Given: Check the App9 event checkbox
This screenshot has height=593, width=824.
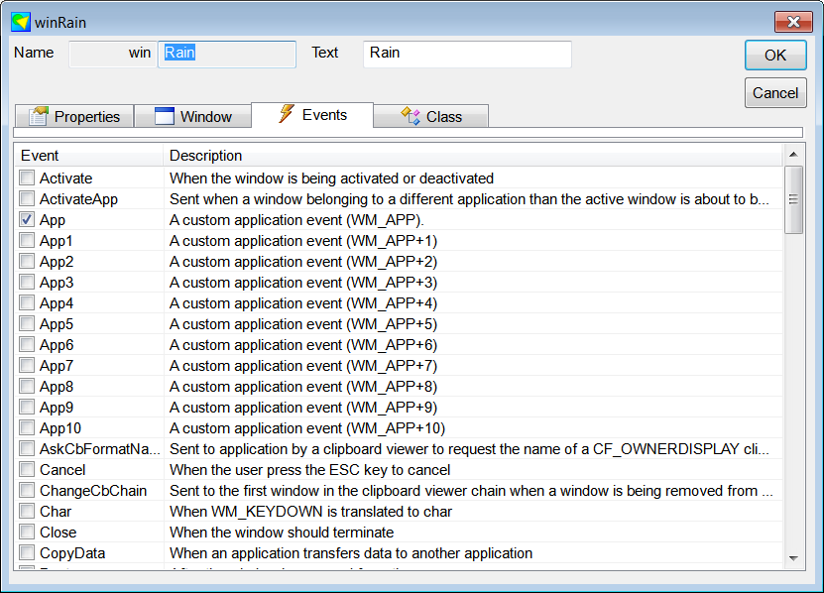Looking at the screenshot, I should click(x=27, y=407).
